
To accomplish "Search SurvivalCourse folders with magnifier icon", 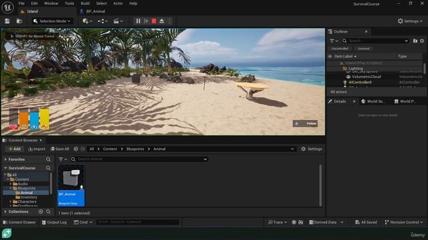I will pyautogui.click(x=48, y=168).
